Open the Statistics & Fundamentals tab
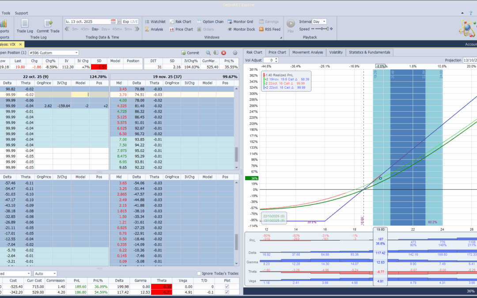 [369, 52]
